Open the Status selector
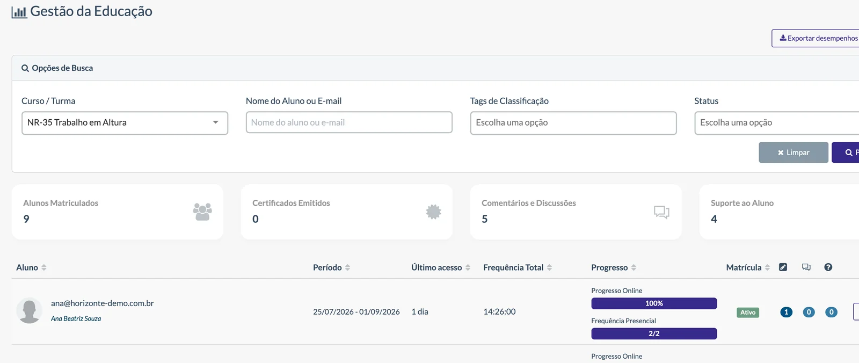 click(x=777, y=123)
